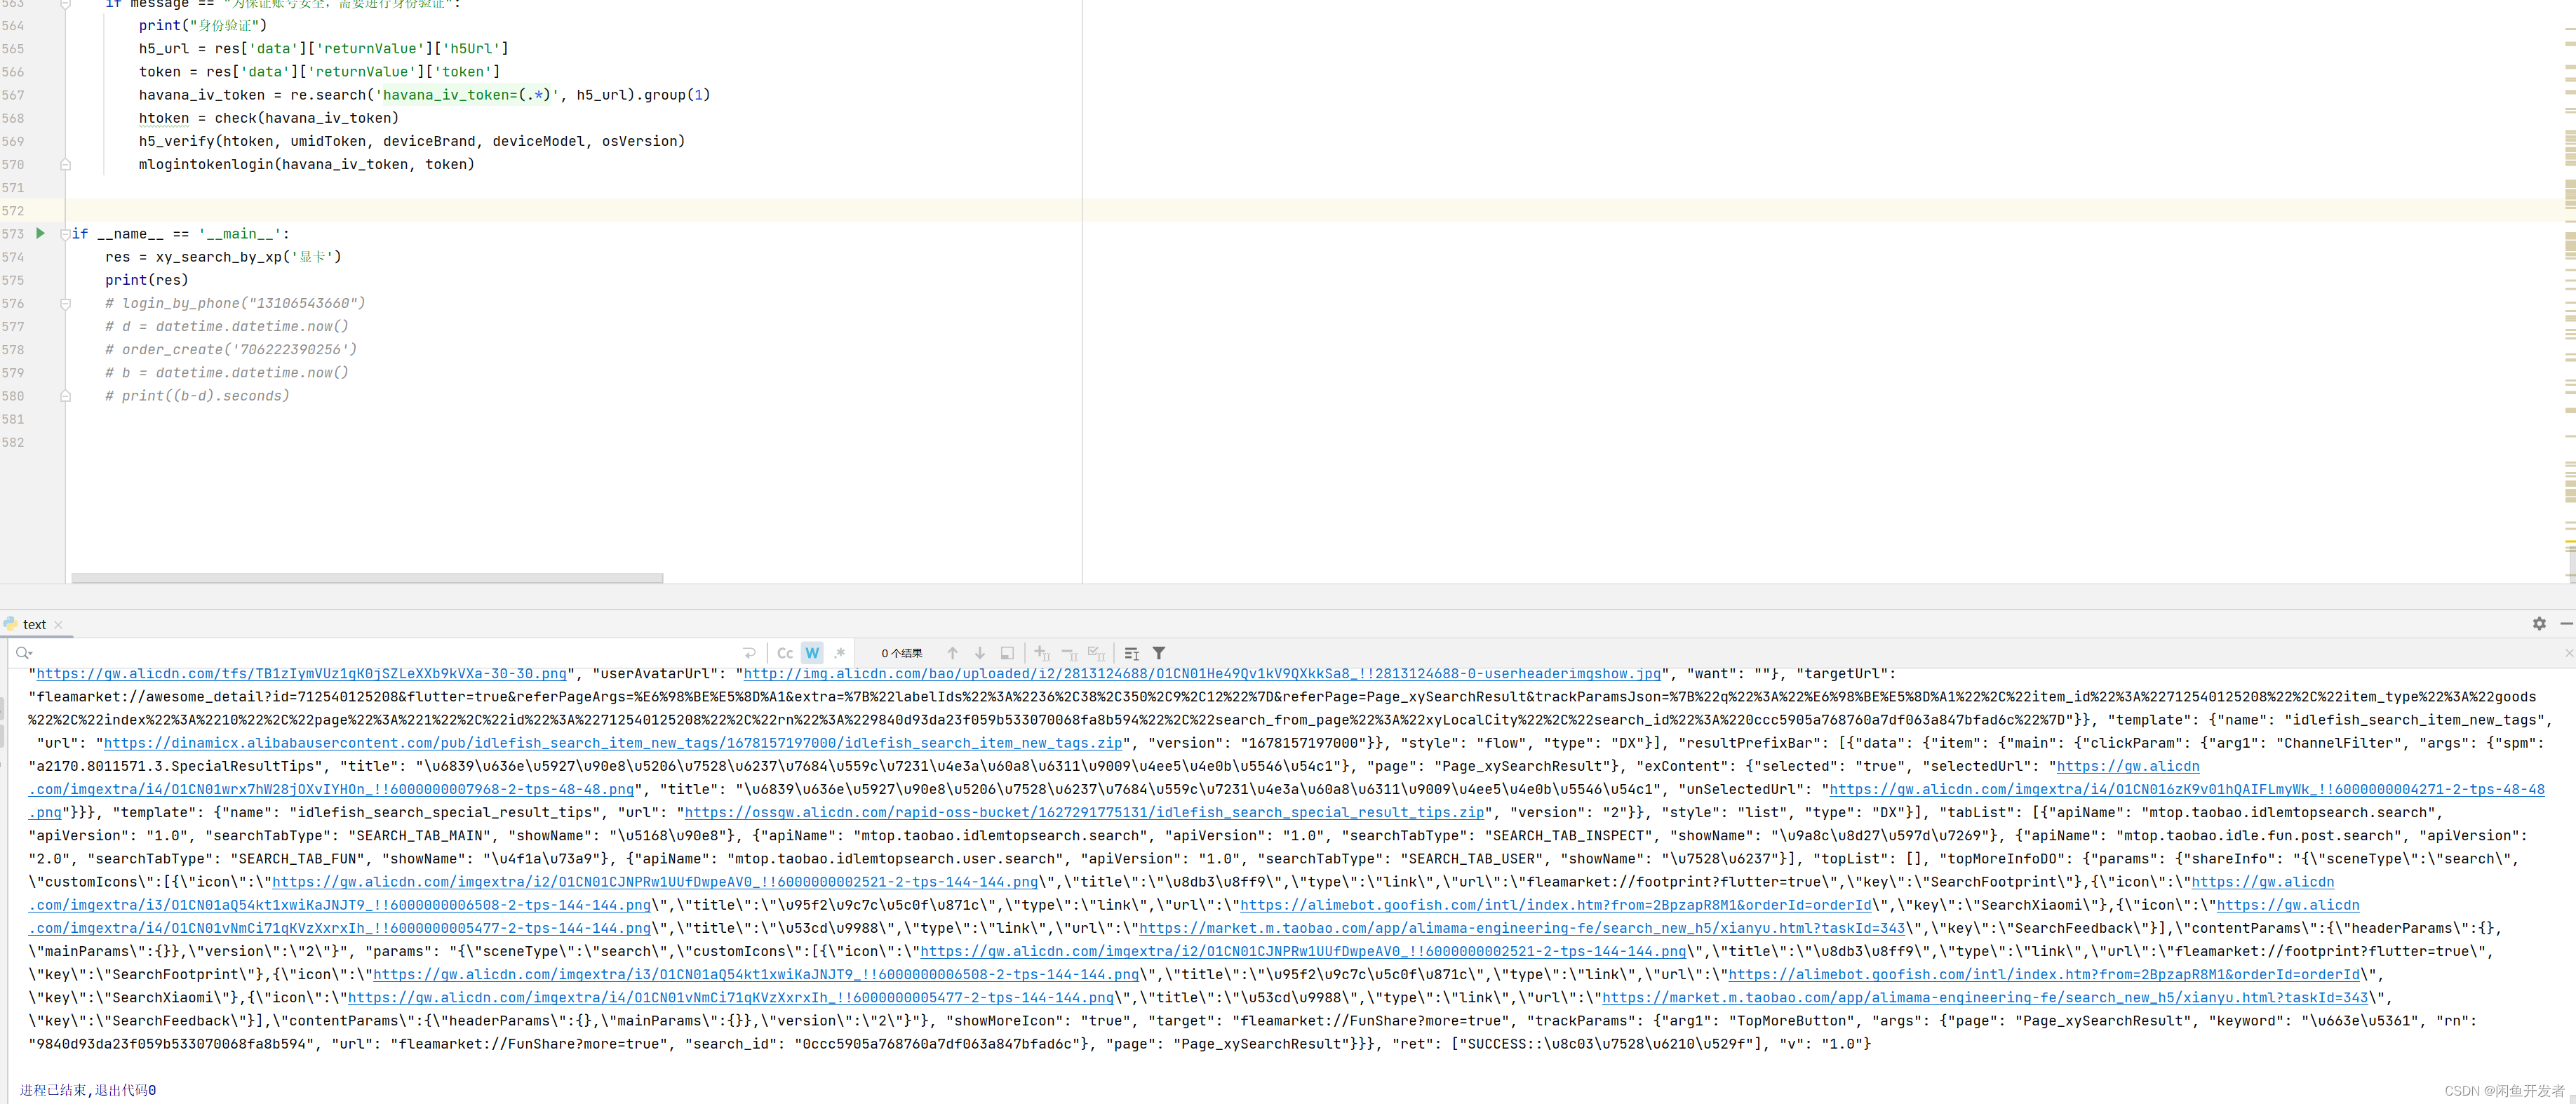This screenshot has height=1104, width=2576.
Task: Open the userheaderimgshow.jpg avatar link
Action: coord(1202,674)
